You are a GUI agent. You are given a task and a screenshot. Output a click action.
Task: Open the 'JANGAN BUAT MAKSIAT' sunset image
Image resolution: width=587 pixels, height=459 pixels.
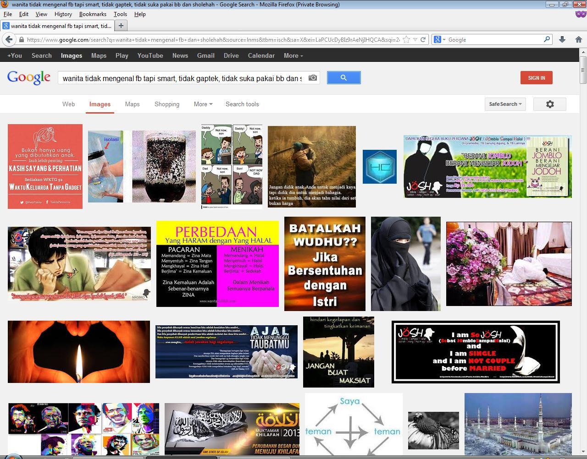tap(338, 352)
